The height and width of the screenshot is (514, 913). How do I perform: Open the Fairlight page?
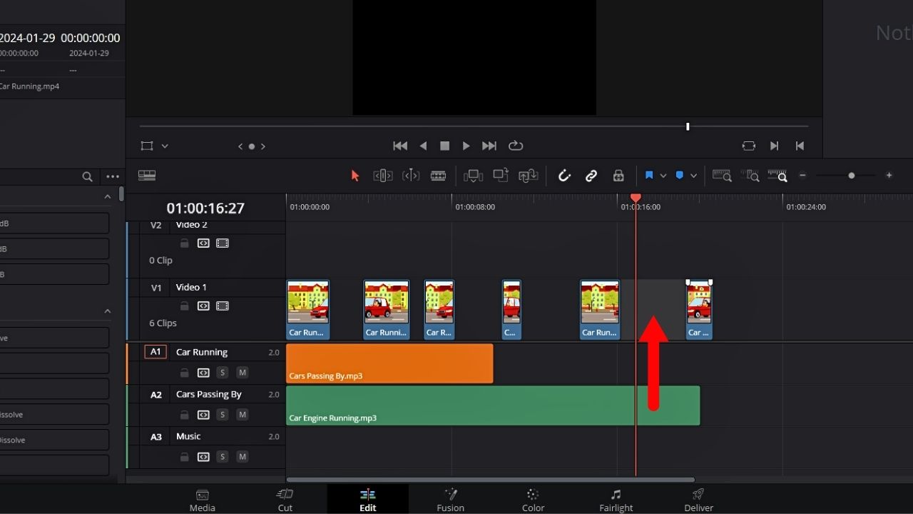coord(616,498)
